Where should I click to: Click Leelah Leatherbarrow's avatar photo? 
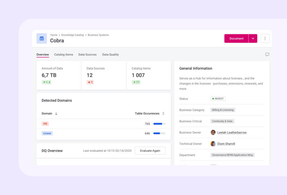[x=213, y=132]
